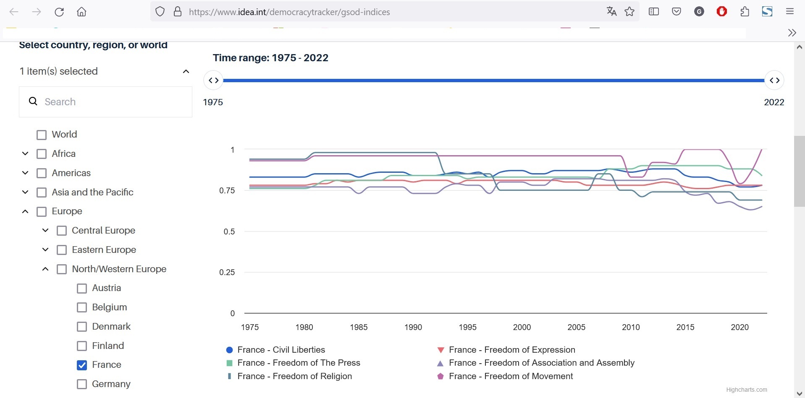
Task: Click the page vertical scrollbar thumb
Action: (799, 171)
